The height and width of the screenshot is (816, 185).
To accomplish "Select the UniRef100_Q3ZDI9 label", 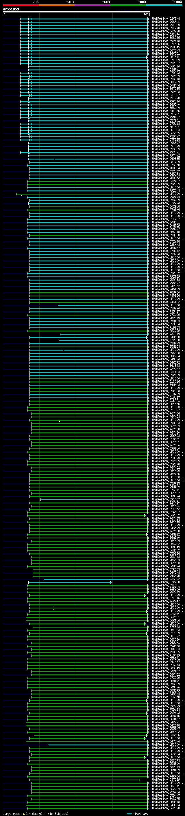I will point(166,334).
